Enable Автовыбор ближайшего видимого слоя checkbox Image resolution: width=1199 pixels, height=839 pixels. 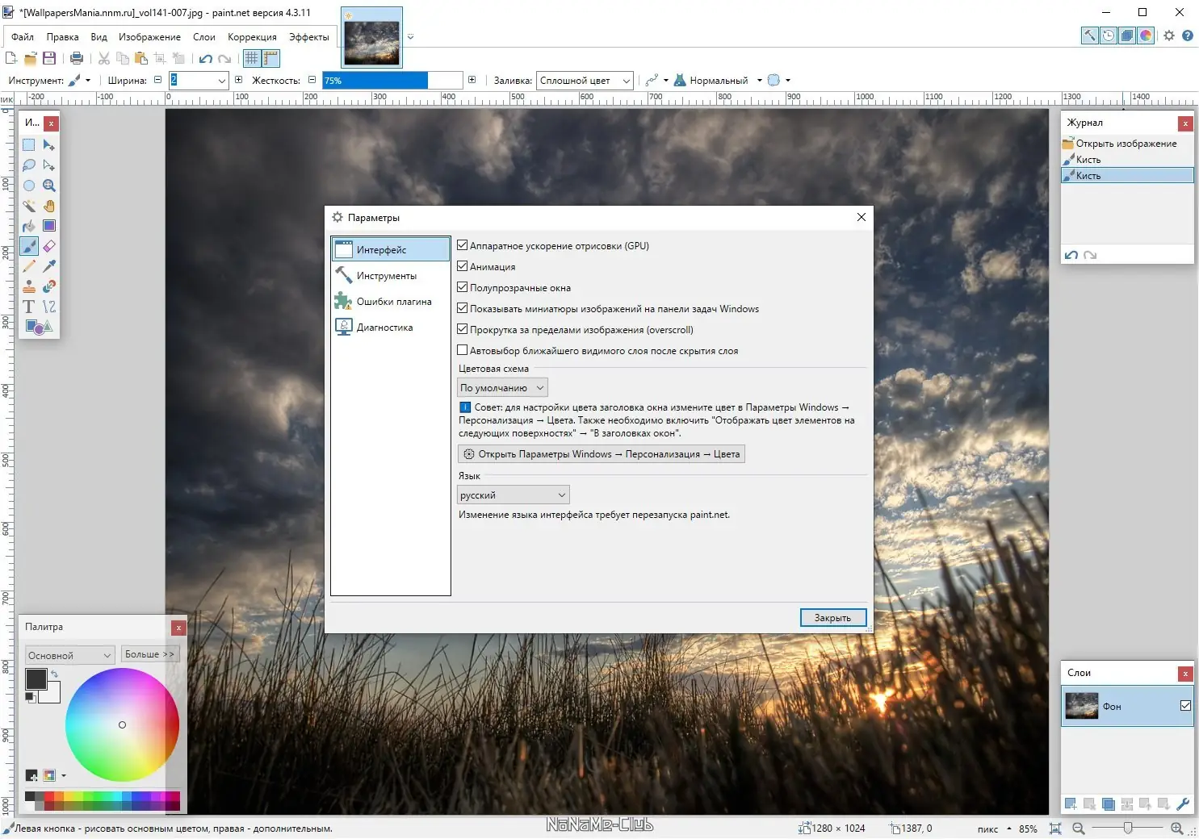click(x=463, y=350)
